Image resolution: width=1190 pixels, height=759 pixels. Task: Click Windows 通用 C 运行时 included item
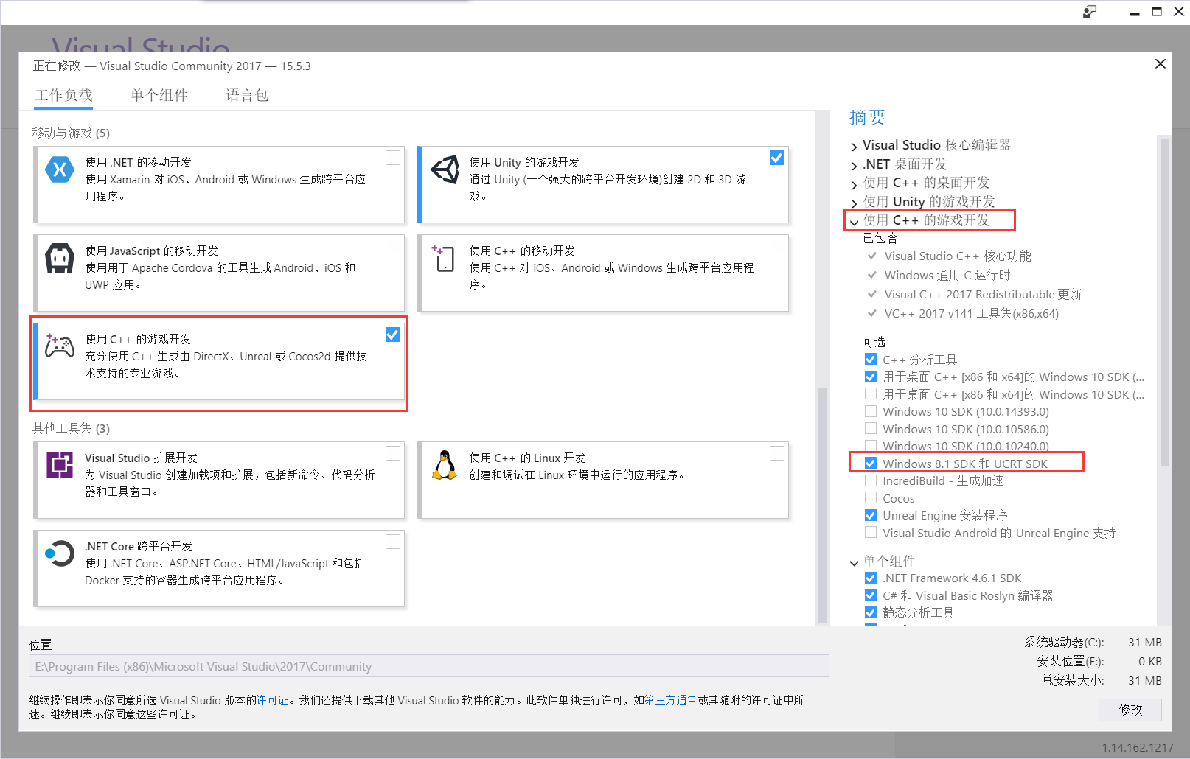tap(947, 275)
